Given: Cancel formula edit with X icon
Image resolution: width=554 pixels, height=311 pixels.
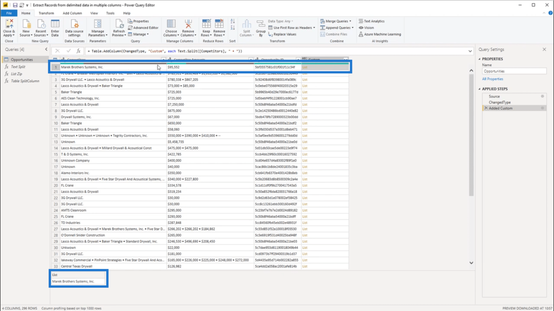Looking at the screenshot, I should [57, 51].
